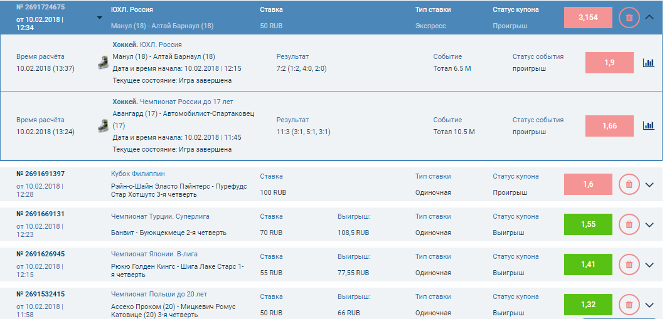Click the green 1,55 odds box
The height and width of the screenshot is (319, 667).
[588, 224]
